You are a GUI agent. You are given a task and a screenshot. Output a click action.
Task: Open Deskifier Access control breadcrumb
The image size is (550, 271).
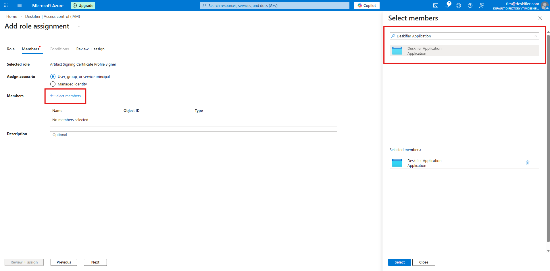[x=53, y=16]
